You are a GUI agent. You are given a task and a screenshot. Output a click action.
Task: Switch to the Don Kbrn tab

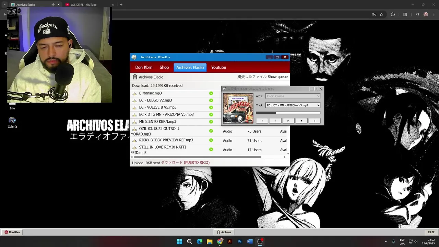tap(144, 68)
